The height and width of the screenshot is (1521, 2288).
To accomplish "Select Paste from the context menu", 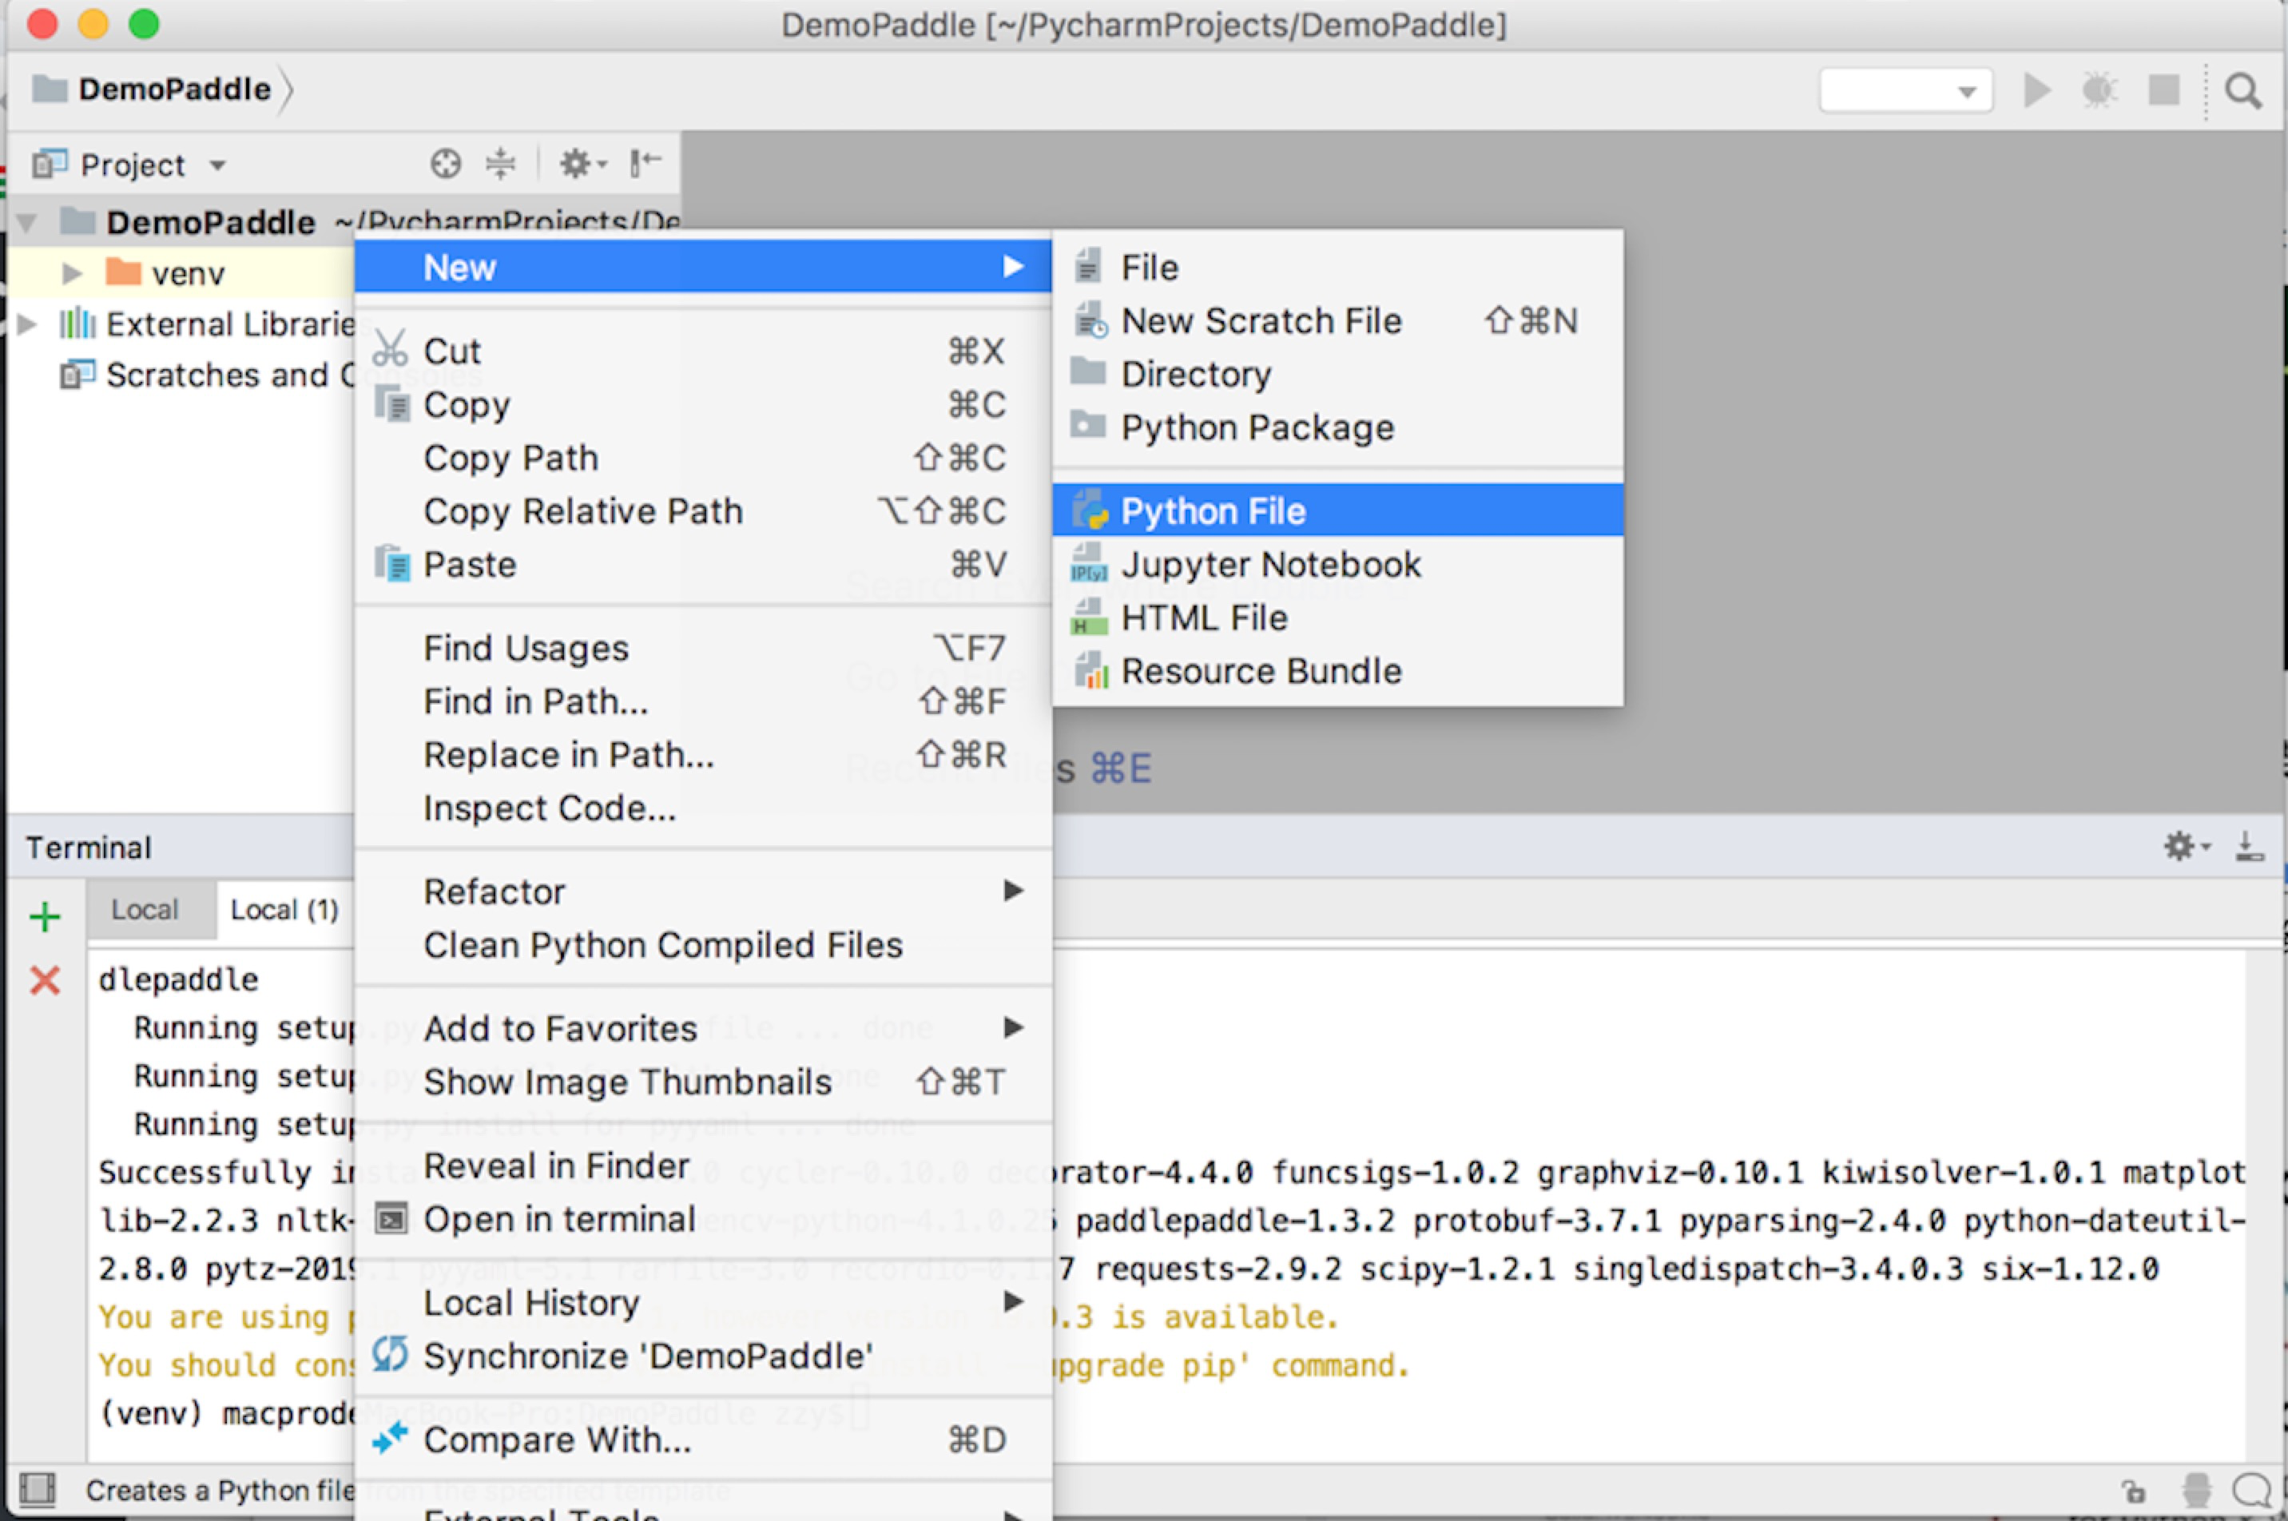I will tap(702, 564).
